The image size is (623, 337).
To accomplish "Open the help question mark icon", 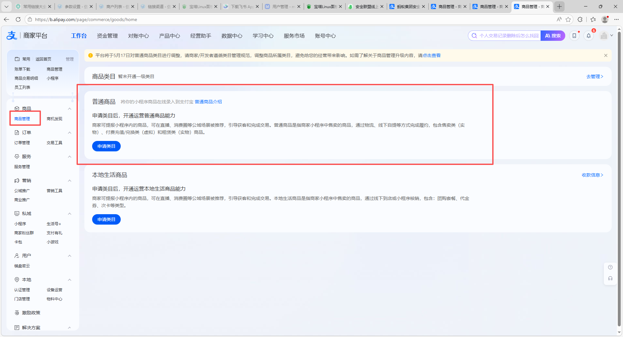I will click(x=610, y=267).
